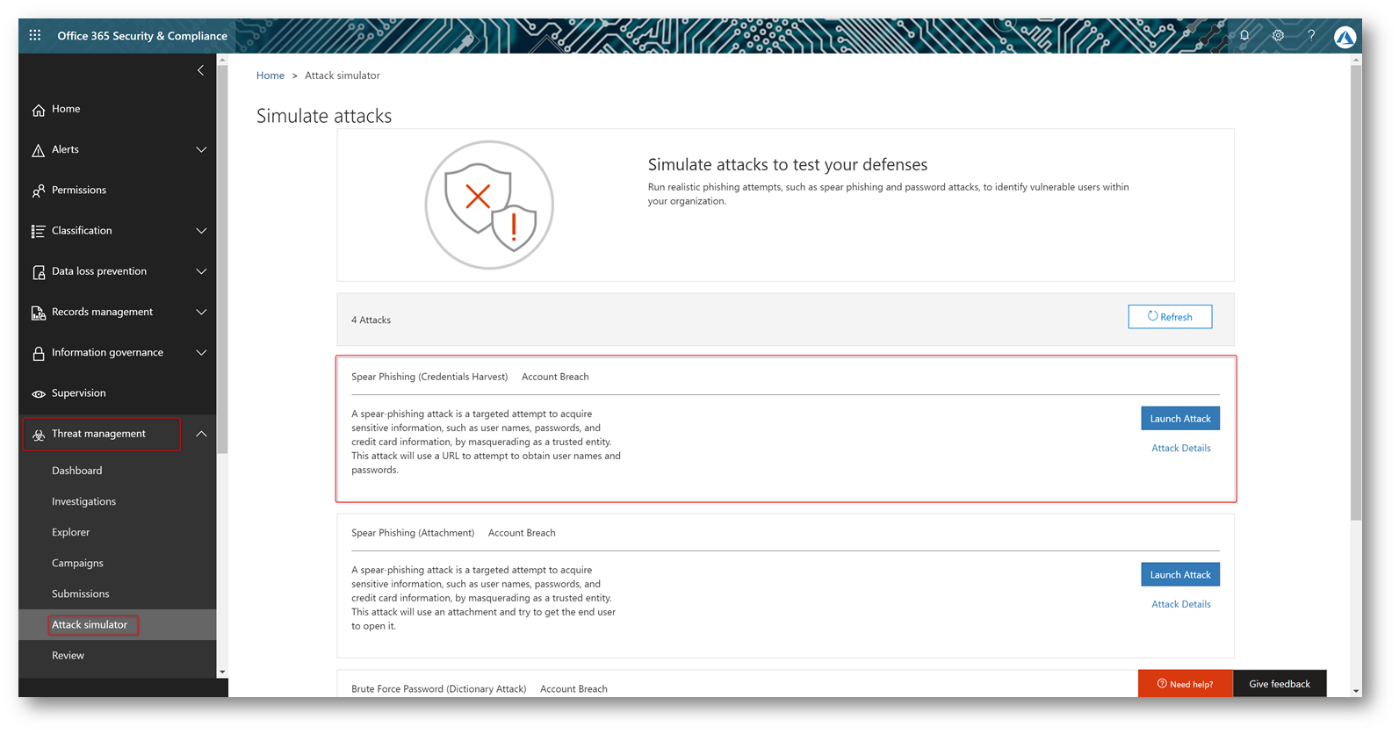Expand the Records management chevron
The width and height of the screenshot is (1399, 734).
[x=201, y=312]
